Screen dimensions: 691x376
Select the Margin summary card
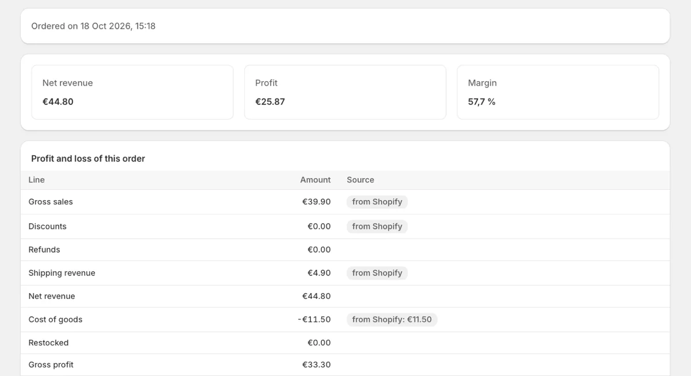point(558,92)
